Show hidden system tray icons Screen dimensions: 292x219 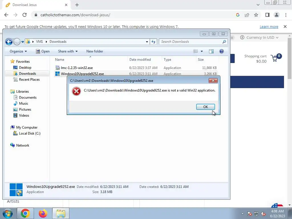point(242,214)
